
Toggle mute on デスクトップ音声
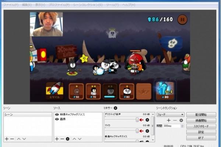pos(141,120)
